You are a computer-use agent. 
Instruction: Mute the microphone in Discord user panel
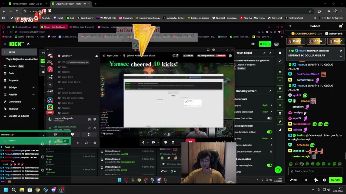click(78, 143)
